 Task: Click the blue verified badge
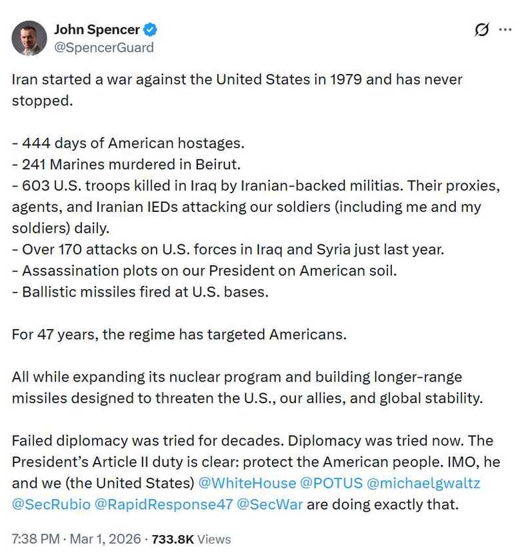[x=151, y=30]
